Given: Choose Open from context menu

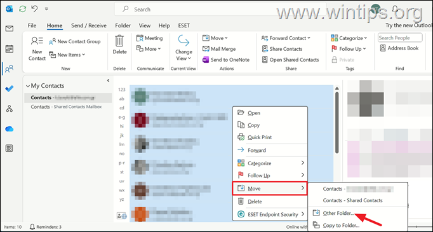Looking at the screenshot, I should (x=270, y=113).
